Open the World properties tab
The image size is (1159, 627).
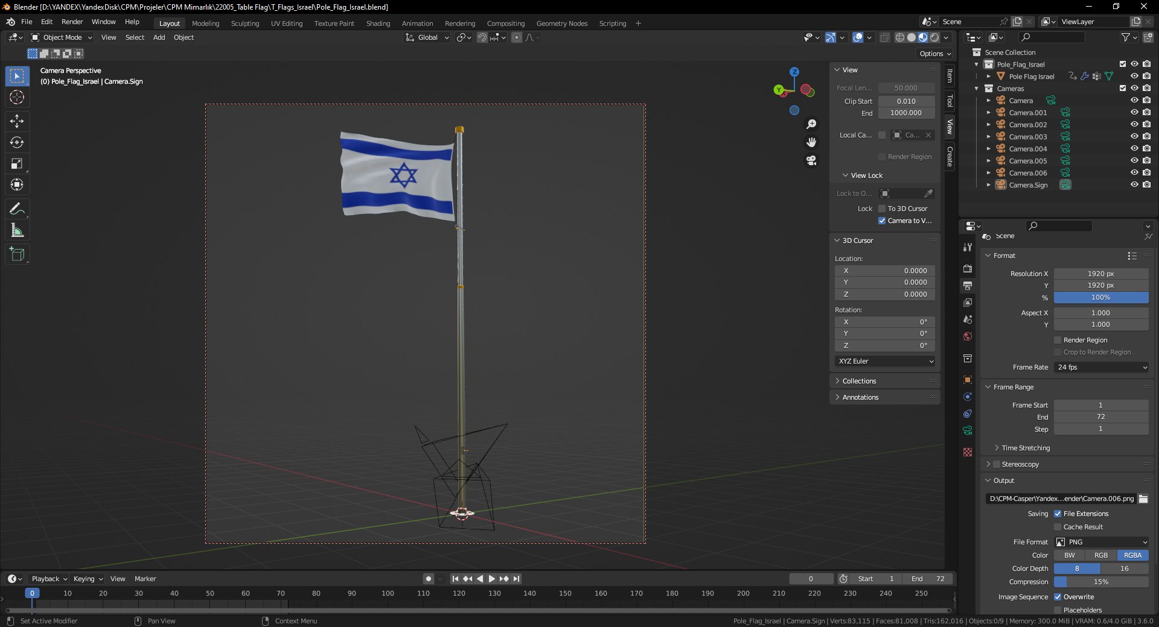968,336
